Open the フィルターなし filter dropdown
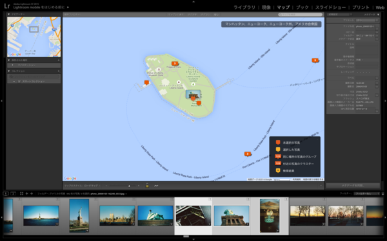 click(367, 193)
